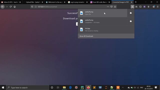This screenshot has height=90, width=160.
Task: Open Windows notification action center
Action: click(156, 87)
